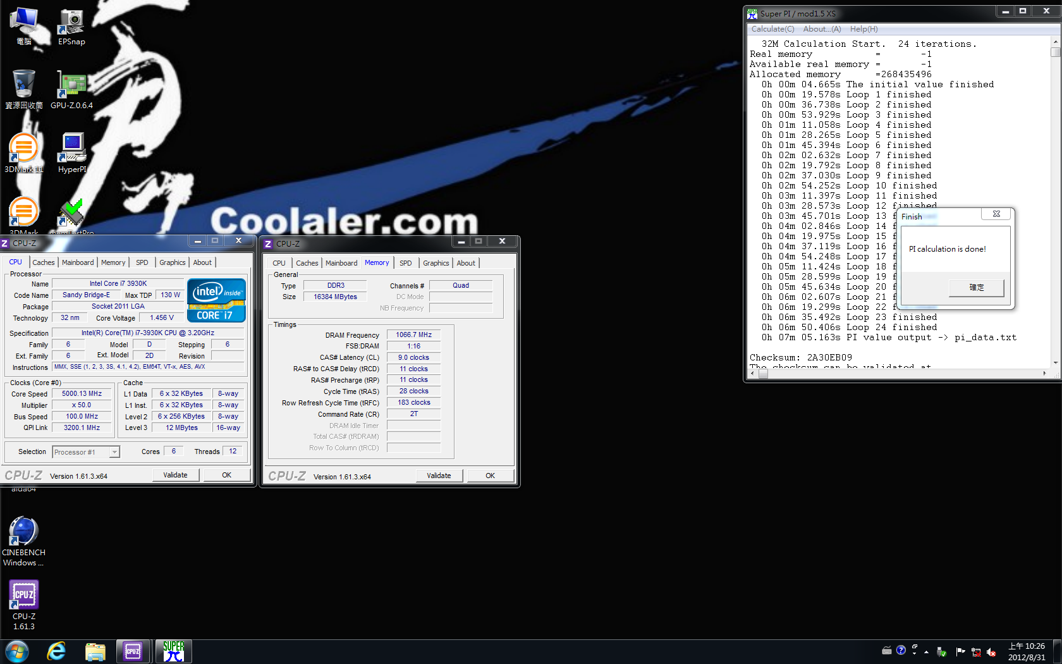Open the HyperPI desktop shortcut

pyautogui.click(x=72, y=153)
